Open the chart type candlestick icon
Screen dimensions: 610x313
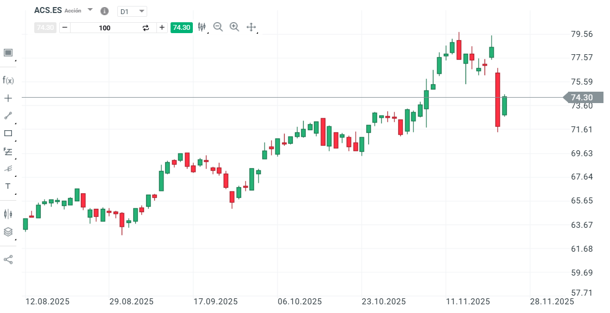click(x=202, y=27)
